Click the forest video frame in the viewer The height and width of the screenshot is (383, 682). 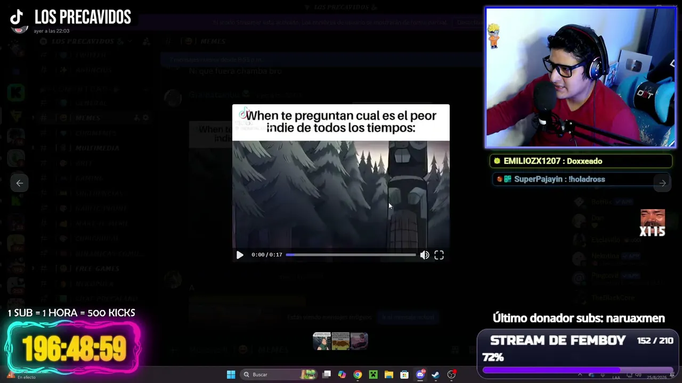click(341, 194)
